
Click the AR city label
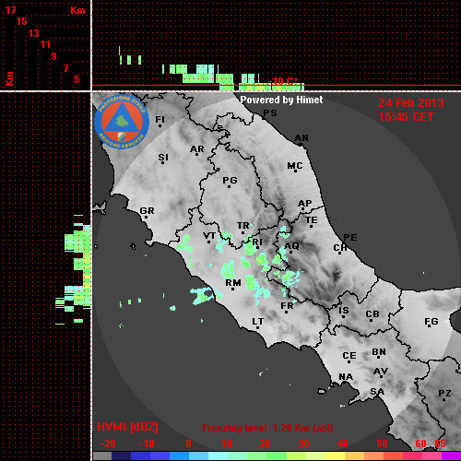(x=197, y=149)
